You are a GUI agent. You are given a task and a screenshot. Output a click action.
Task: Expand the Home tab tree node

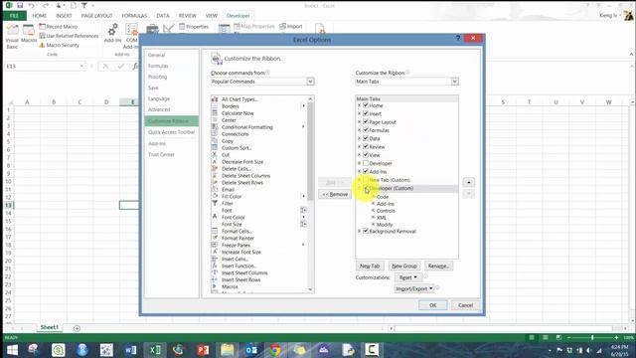(360, 105)
